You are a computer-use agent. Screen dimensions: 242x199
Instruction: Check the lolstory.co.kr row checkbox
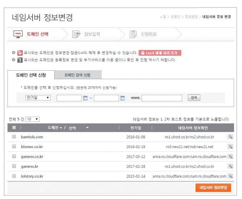14,176
